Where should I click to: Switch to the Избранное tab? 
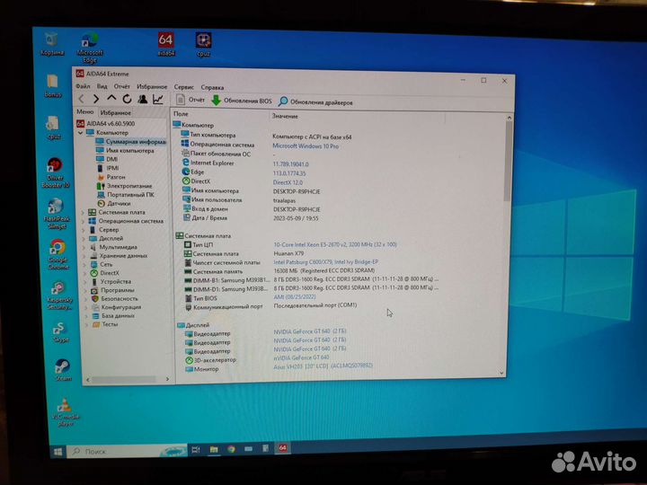pos(115,113)
